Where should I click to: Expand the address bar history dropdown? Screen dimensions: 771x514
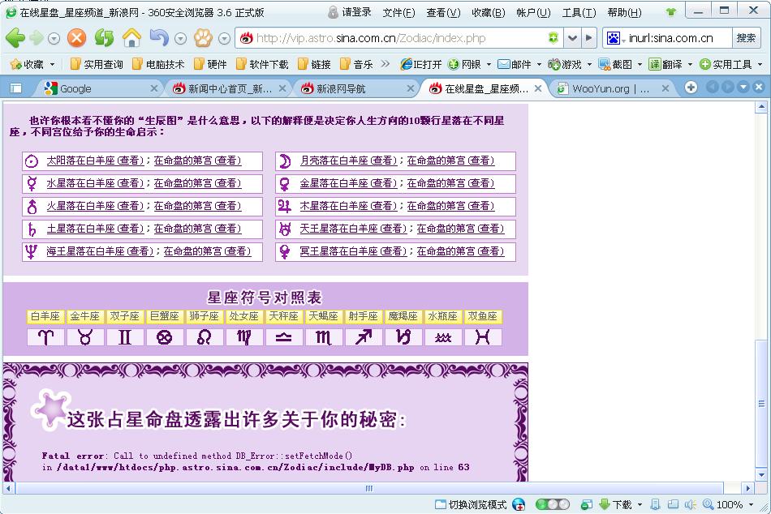tap(572, 38)
